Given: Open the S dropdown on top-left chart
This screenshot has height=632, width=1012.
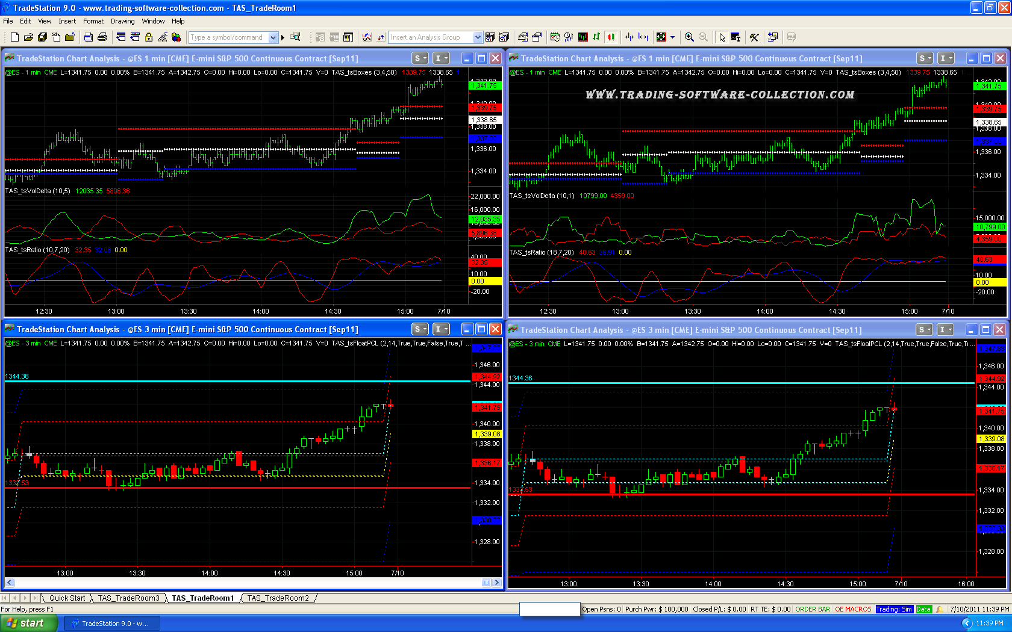Looking at the screenshot, I should coord(420,58).
